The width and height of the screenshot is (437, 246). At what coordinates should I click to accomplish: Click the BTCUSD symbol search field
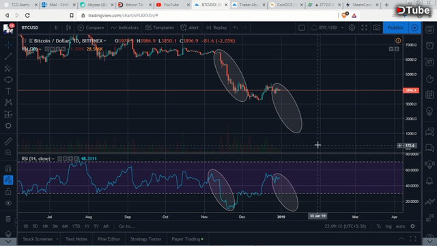[30, 27]
